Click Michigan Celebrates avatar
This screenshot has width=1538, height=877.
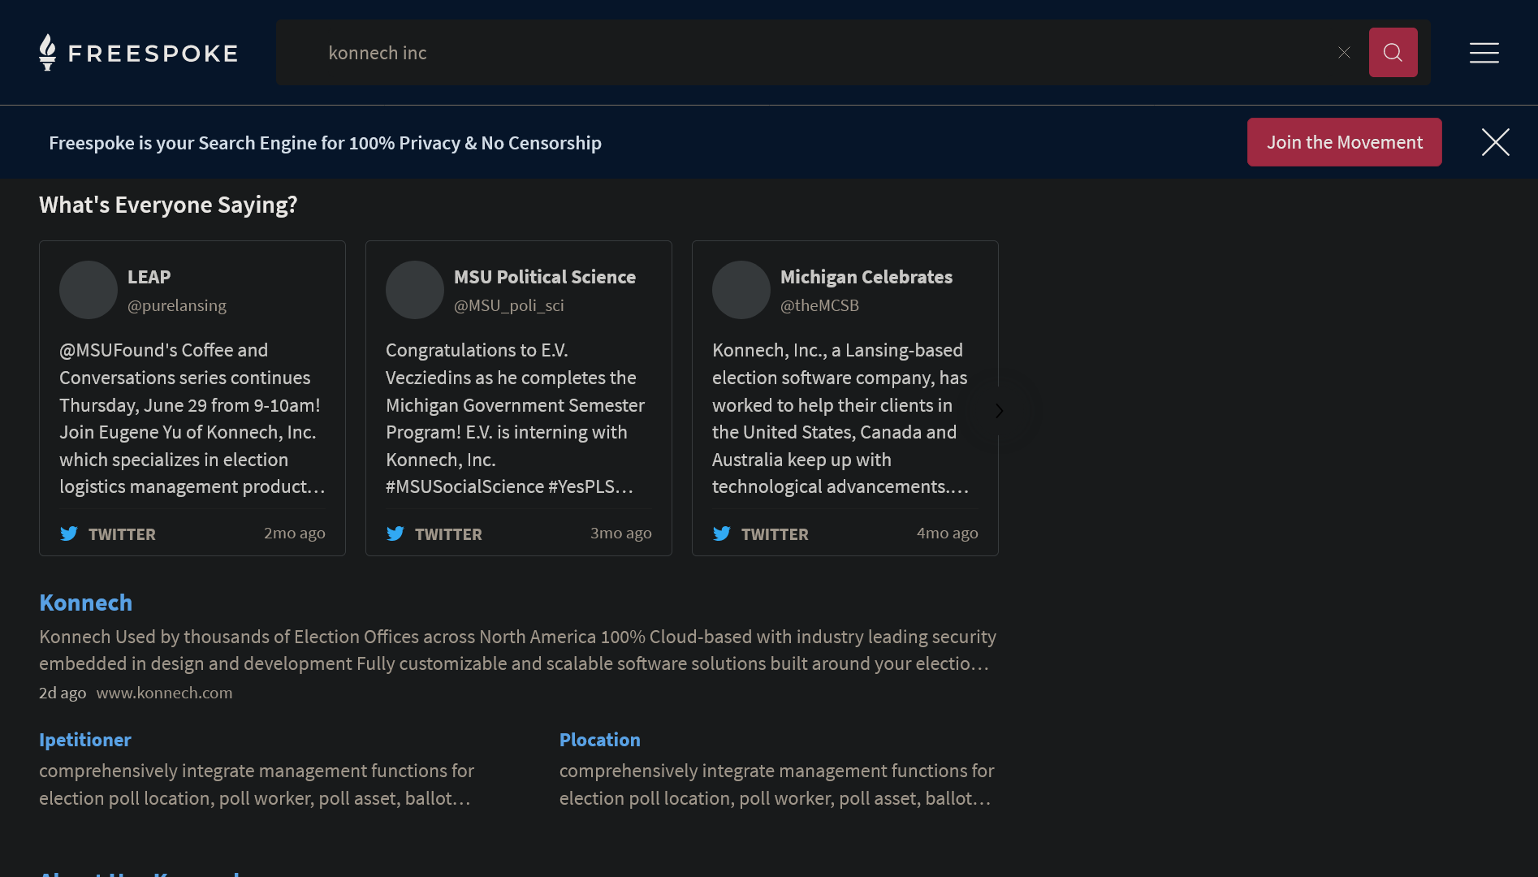(x=741, y=290)
